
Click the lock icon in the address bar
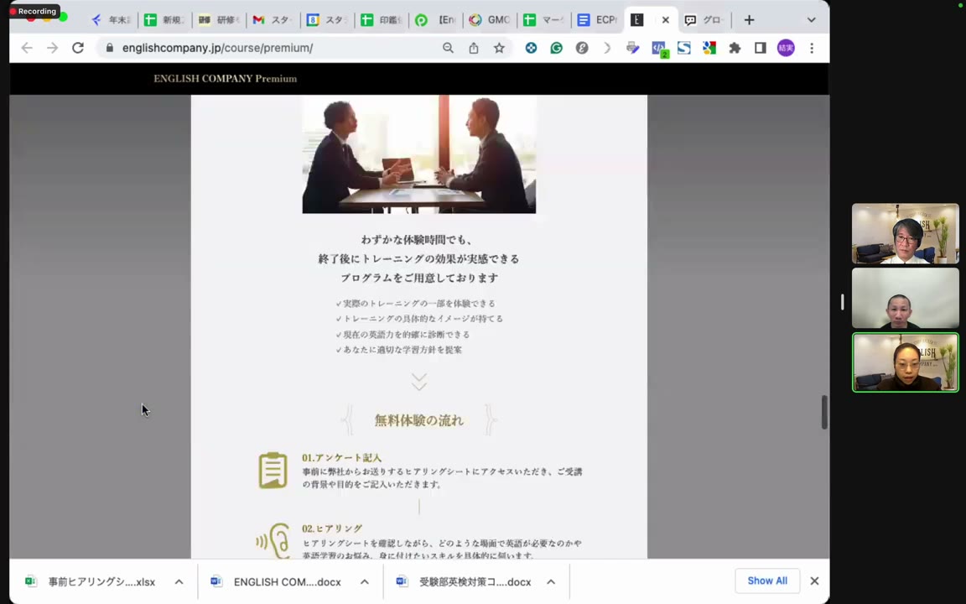pyautogui.click(x=110, y=48)
